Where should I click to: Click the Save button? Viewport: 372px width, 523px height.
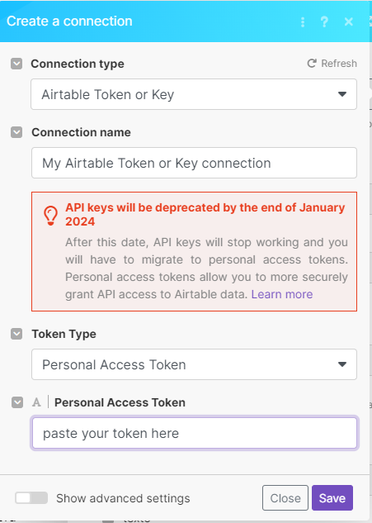(x=332, y=498)
